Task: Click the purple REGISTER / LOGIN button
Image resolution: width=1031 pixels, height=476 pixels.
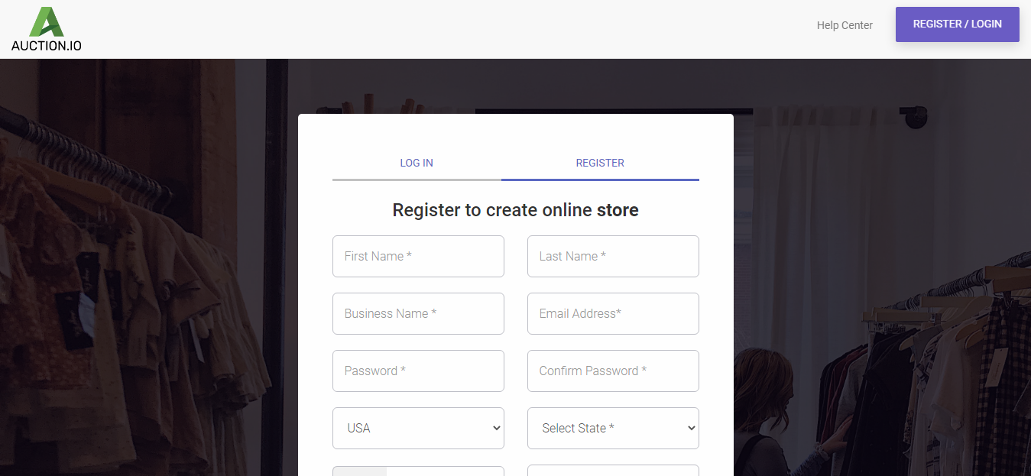Action: (x=957, y=24)
